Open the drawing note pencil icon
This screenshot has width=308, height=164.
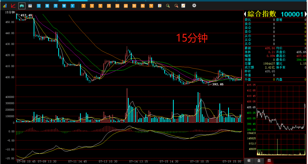point(183,6)
